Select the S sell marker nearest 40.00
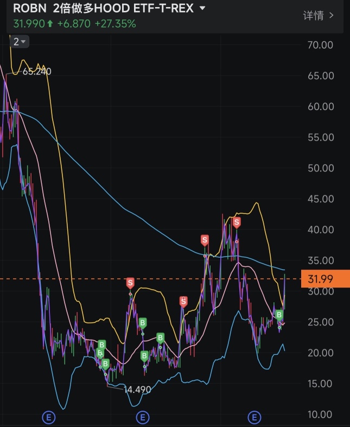Screen dimensions: 350x427 [x=237, y=222]
